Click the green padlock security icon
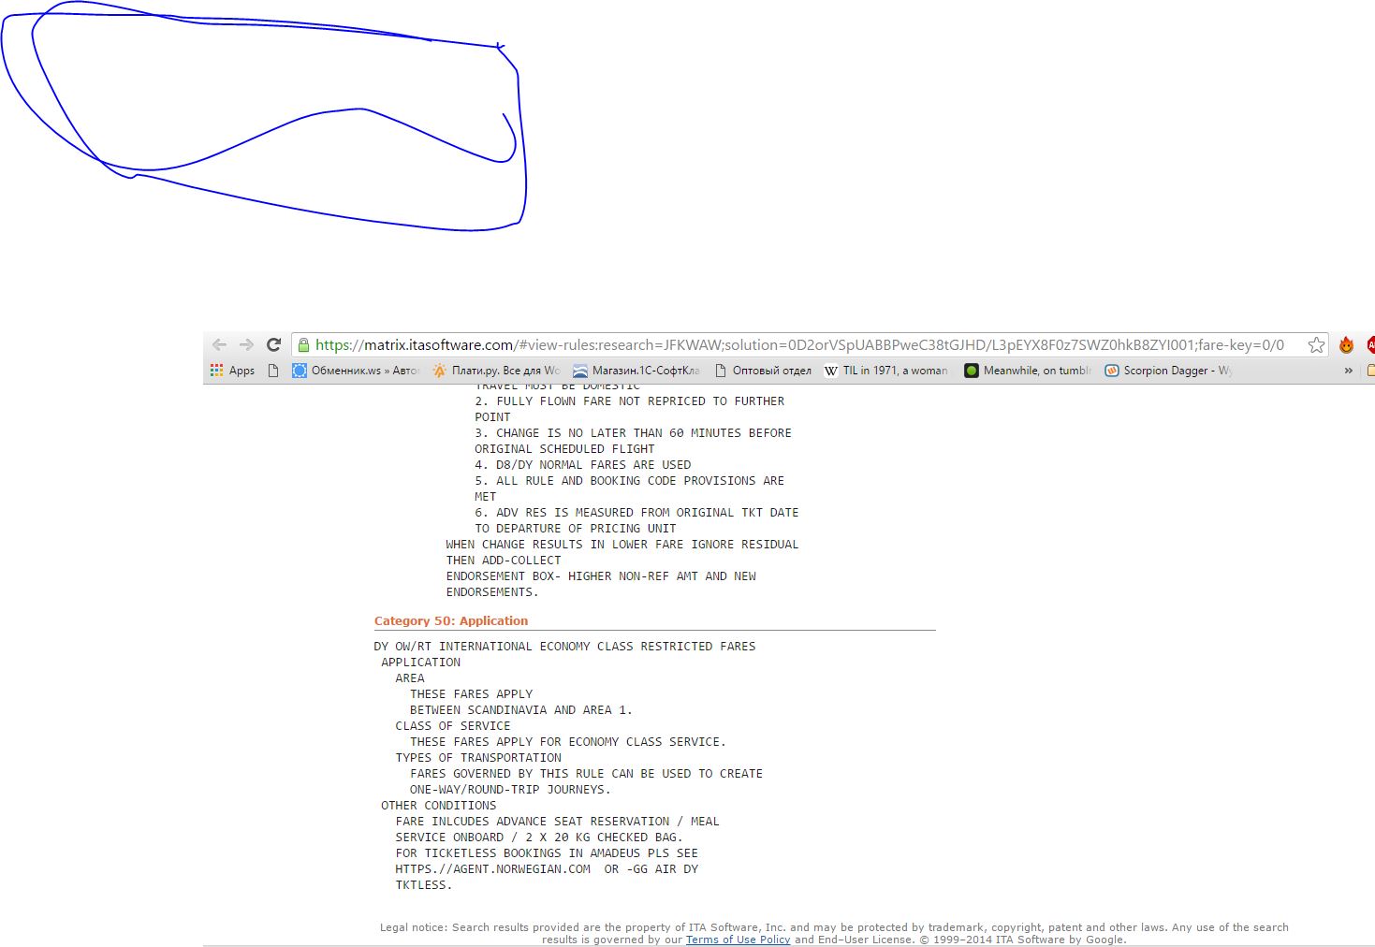The image size is (1375, 947). click(x=303, y=344)
